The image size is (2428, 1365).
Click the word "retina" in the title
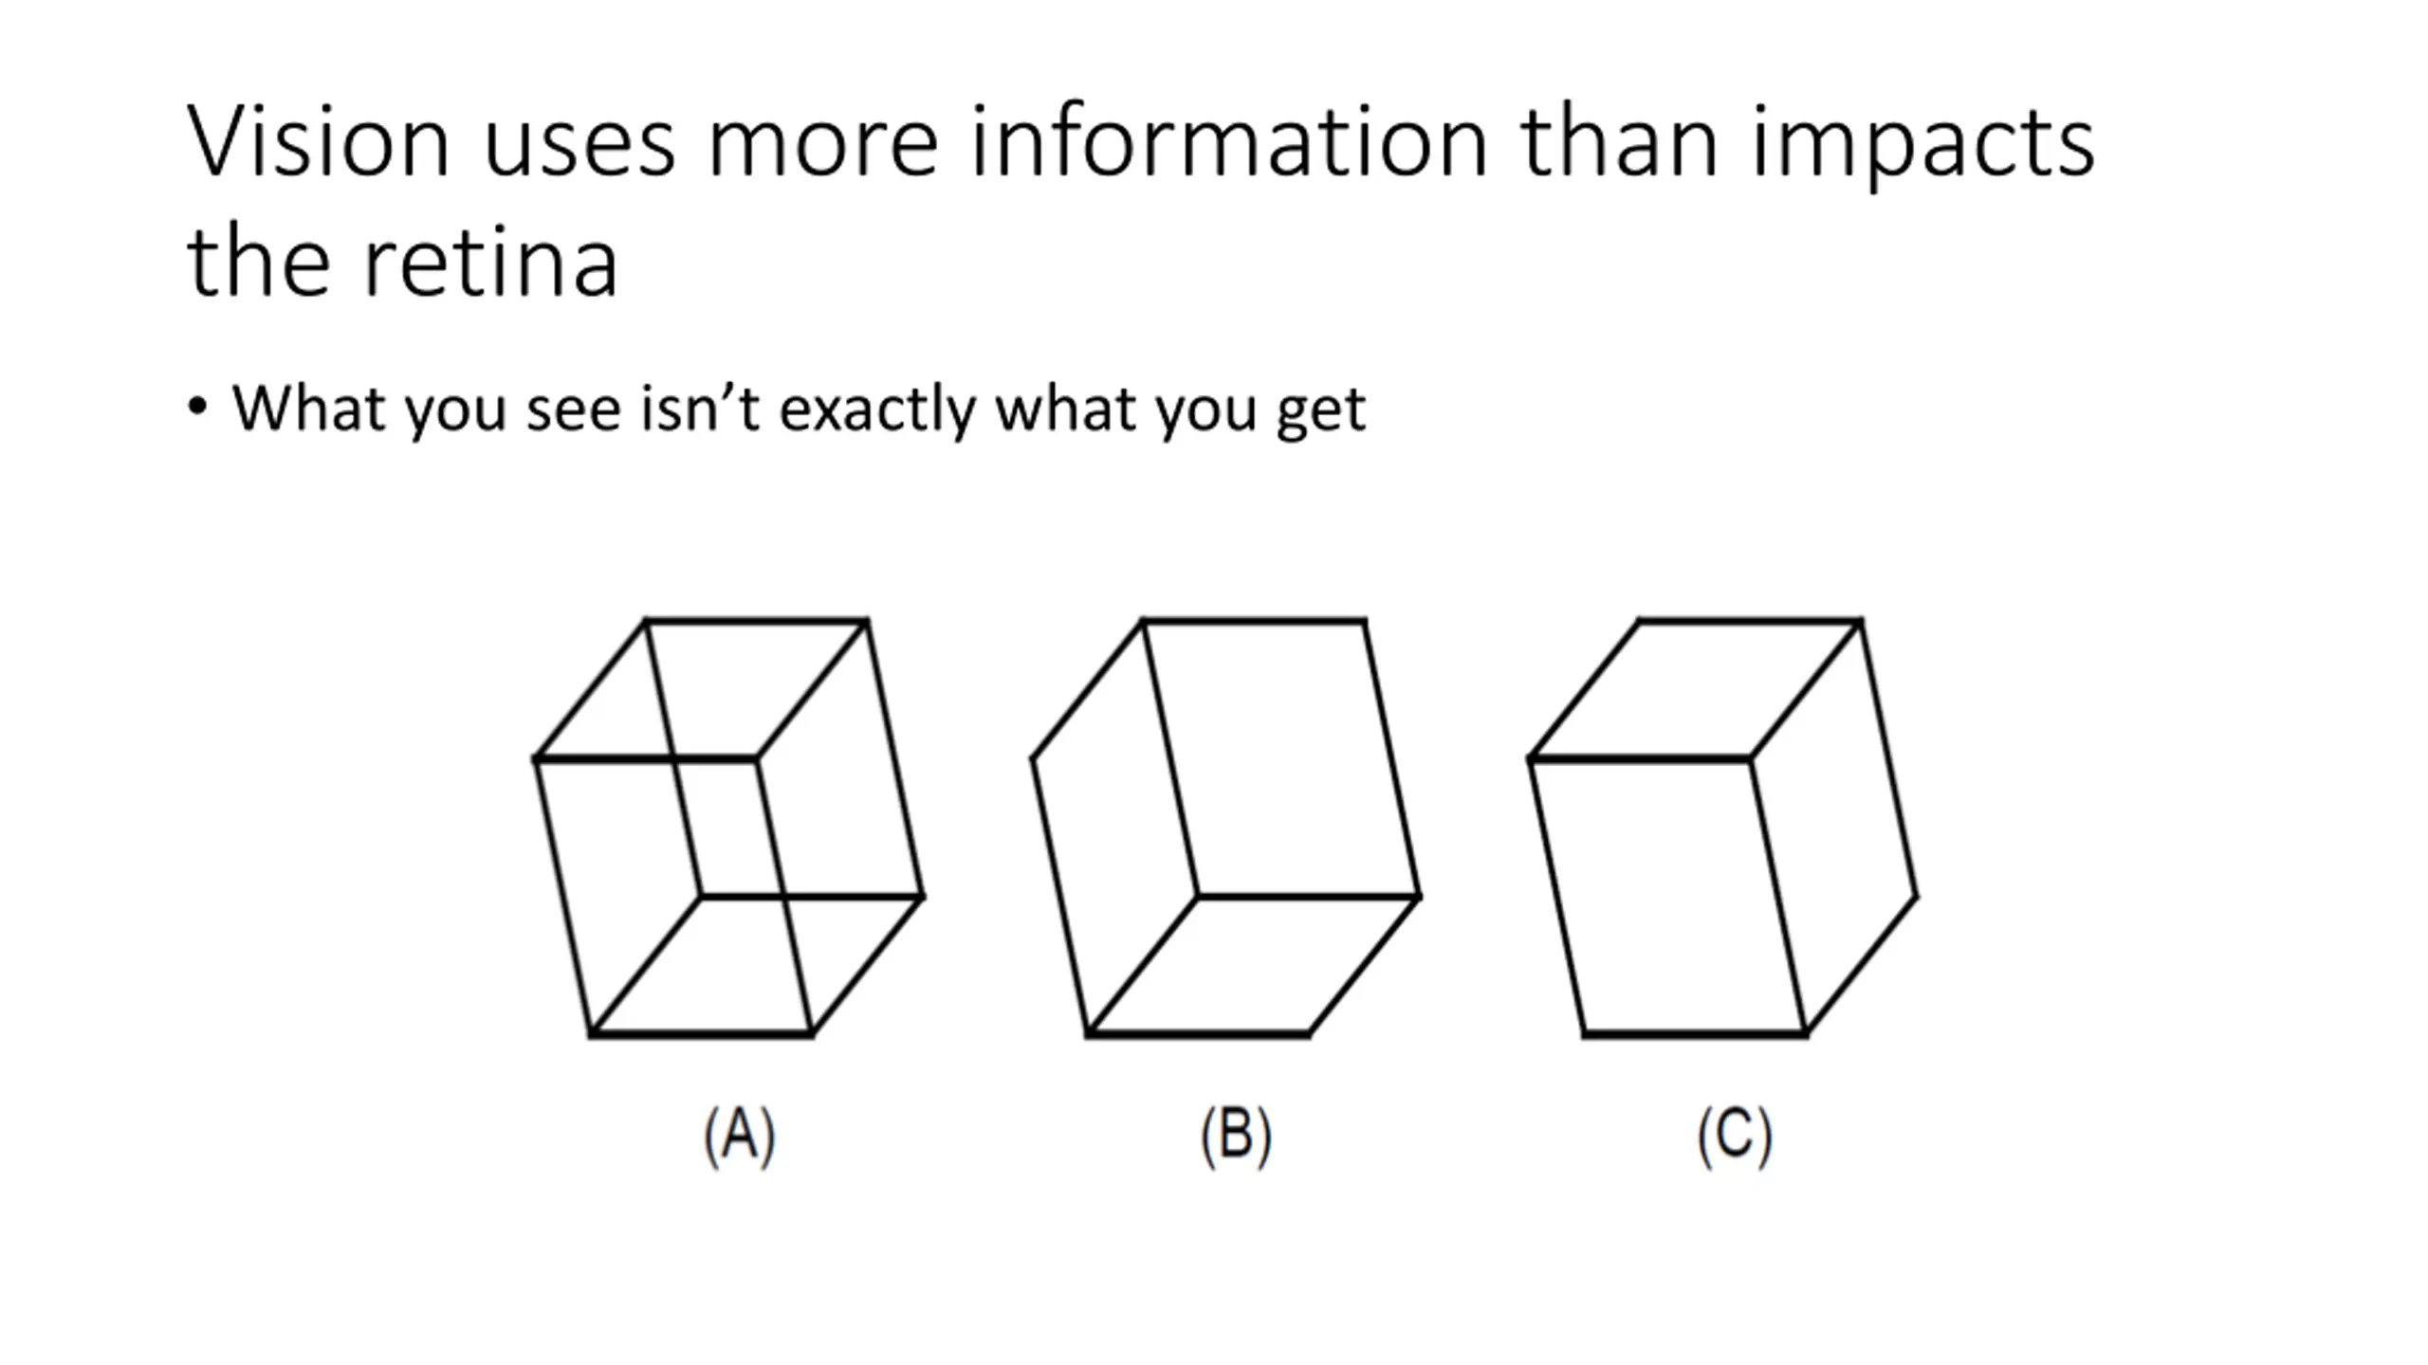tap(491, 263)
